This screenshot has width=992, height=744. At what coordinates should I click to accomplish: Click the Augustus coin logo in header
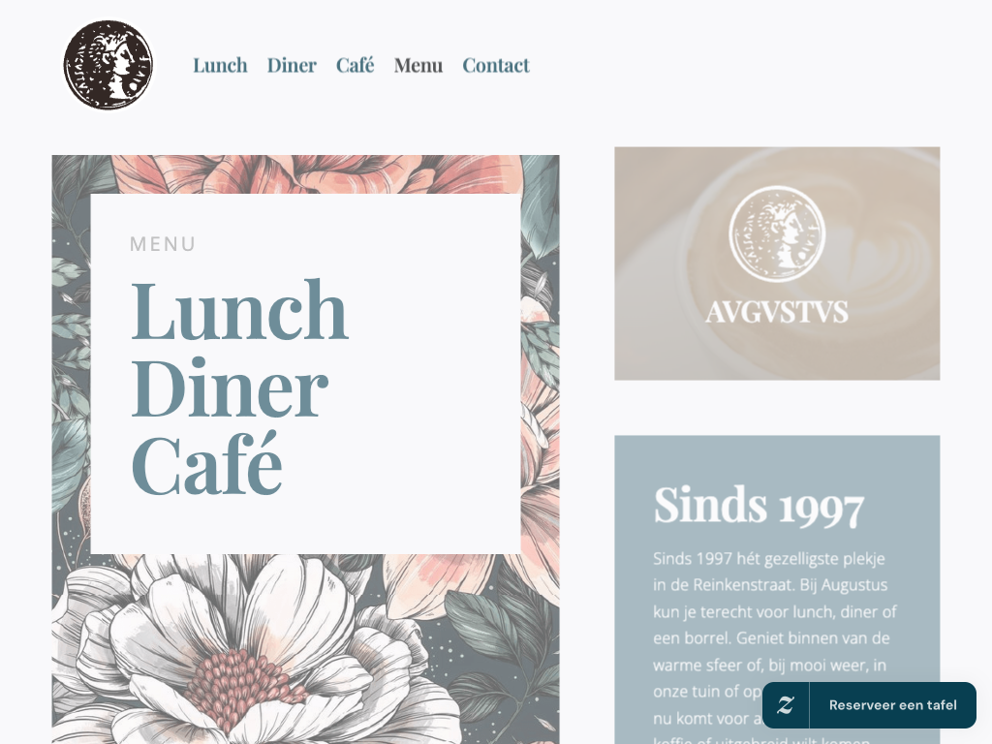[108, 65]
